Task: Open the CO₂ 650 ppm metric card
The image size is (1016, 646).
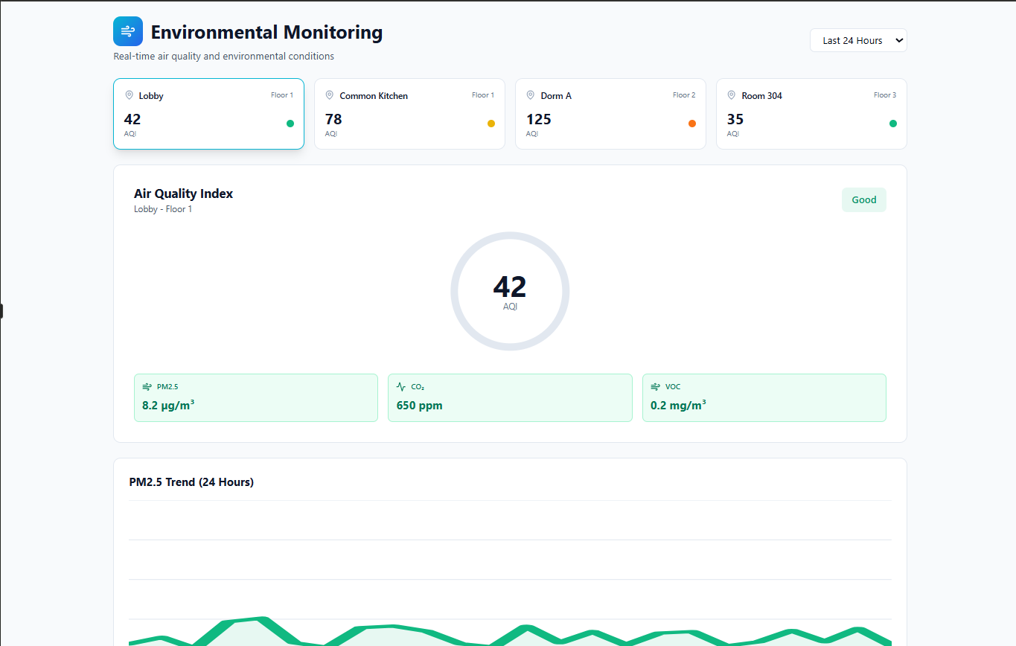Action: [510, 397]
